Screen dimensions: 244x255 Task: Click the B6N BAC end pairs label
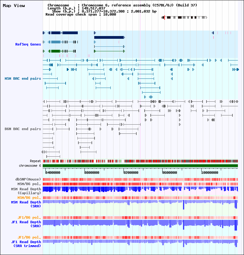[23, 129]
